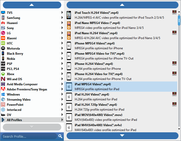Expand the DV submenu arrow
The width and height of the screenshot is (181, 141).
click(62, 114)
